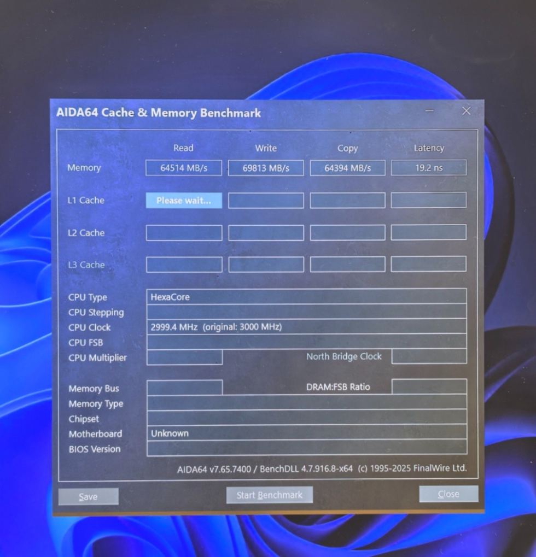Image resolution: width=536 pixels, height=557 pixels.
Task: Click the Memory row label
Action: tap(84, 168)
